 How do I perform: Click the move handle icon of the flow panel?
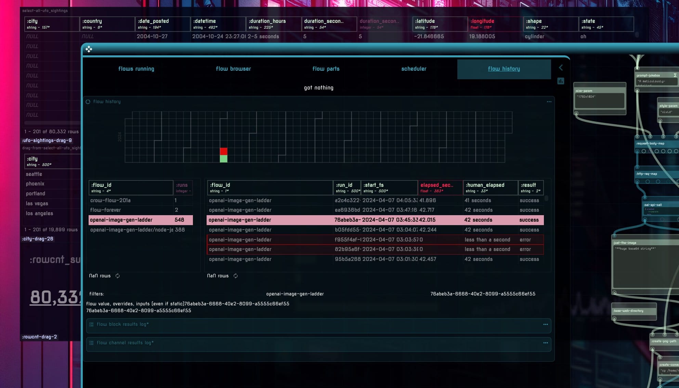point(89,50)
